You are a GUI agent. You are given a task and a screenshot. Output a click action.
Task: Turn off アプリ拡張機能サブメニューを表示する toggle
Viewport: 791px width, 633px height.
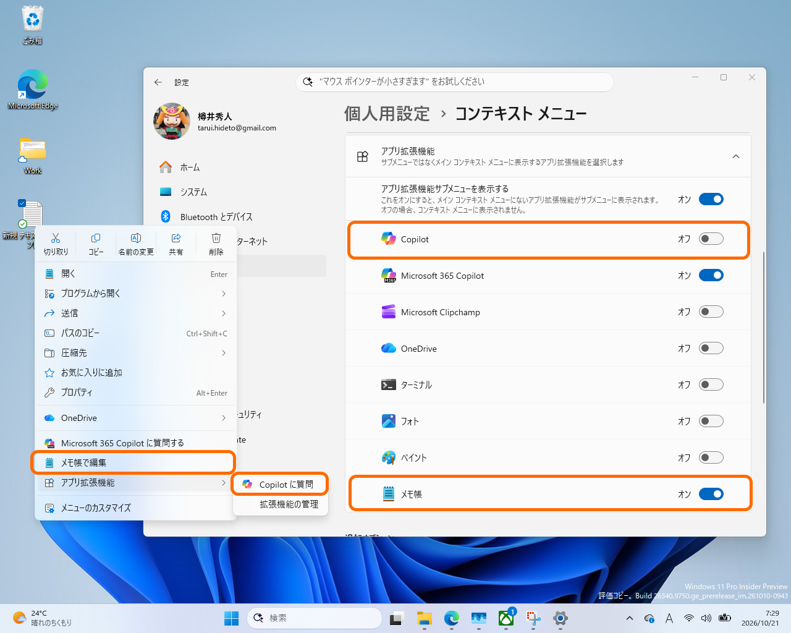711,199
